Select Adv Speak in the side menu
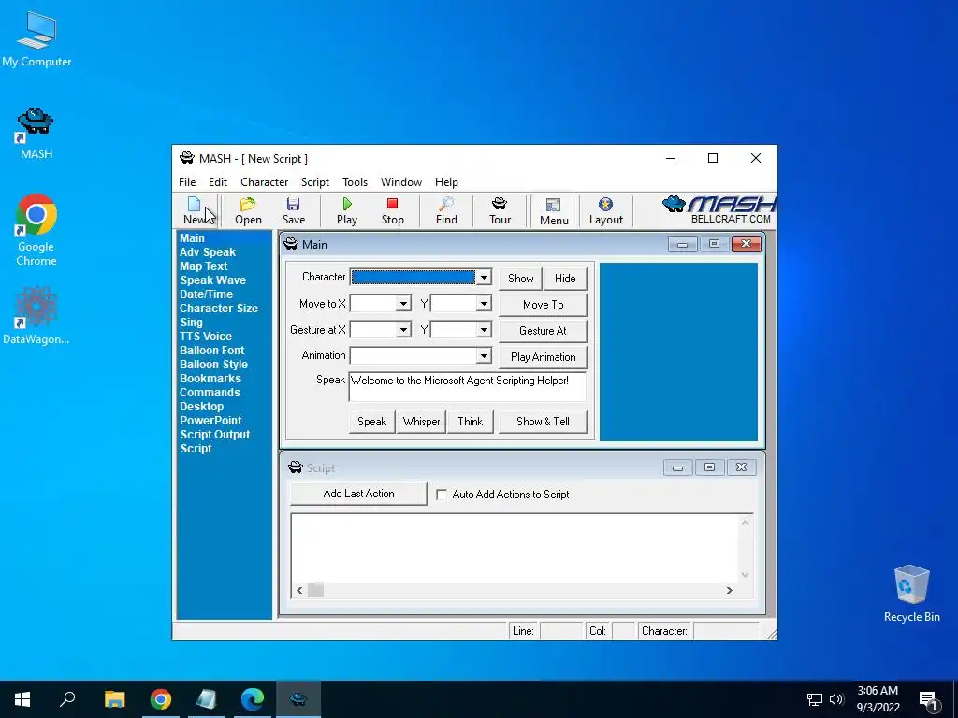Viewport: 958px width, 718px height. pos(207,252)
